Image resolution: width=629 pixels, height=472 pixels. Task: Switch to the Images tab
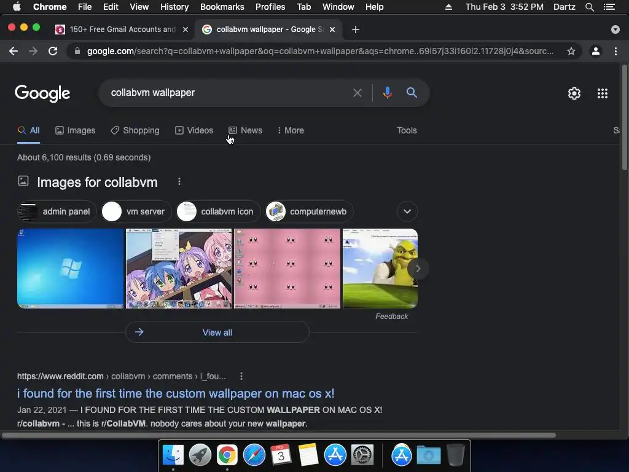tap(76, 130)
